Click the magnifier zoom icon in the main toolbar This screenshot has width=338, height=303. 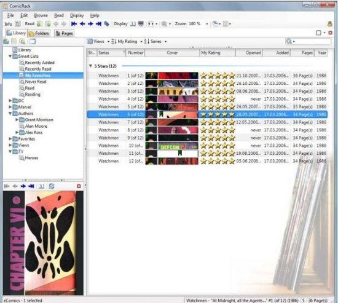tap(164, 24)
